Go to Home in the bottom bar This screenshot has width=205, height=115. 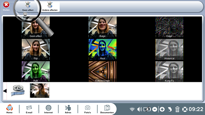pyautogui.click(x=9, y=109)
